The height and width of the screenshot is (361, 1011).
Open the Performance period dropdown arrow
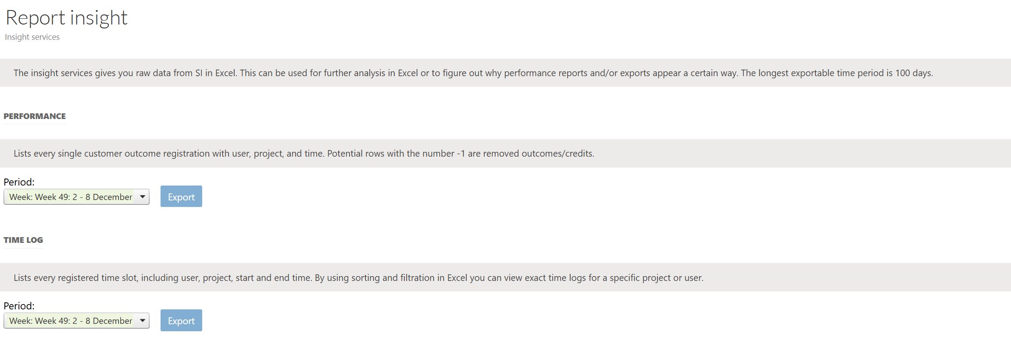(143, 197)
